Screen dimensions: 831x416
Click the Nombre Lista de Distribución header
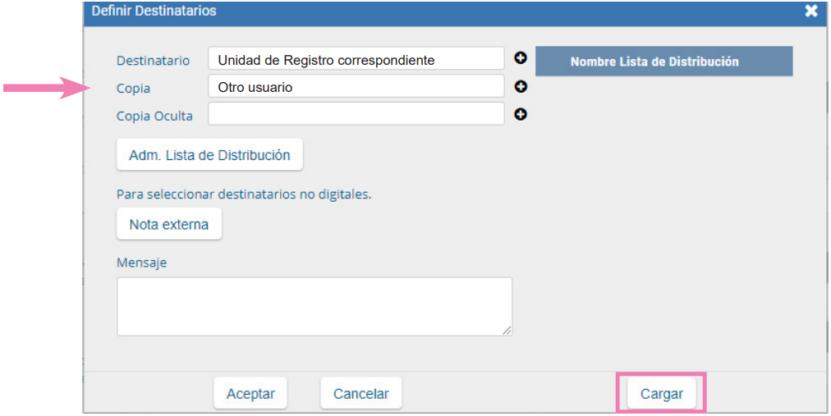click(663, 62)
